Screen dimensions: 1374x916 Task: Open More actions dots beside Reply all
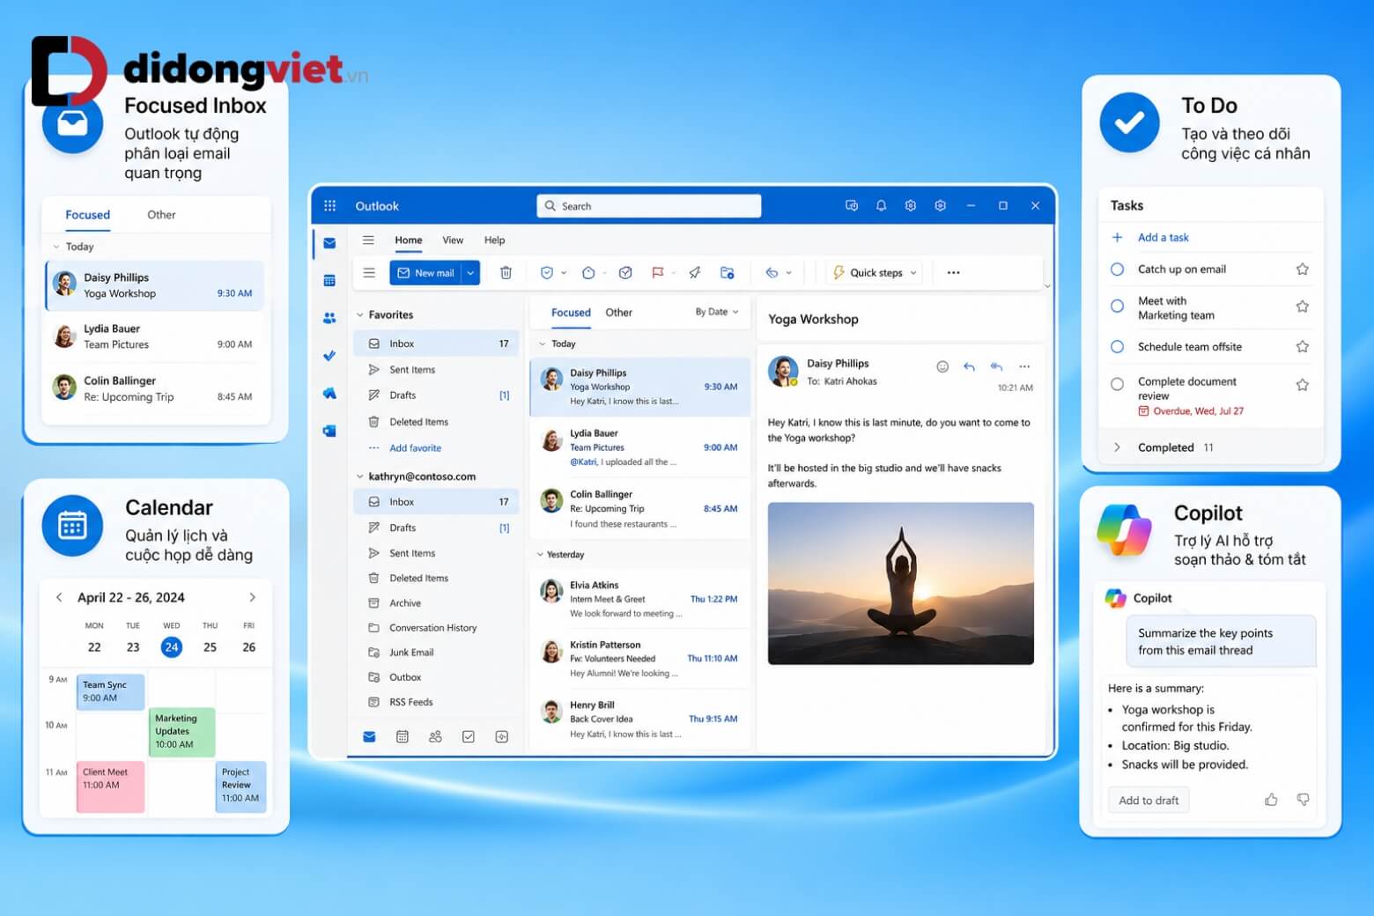point(1023,366)
